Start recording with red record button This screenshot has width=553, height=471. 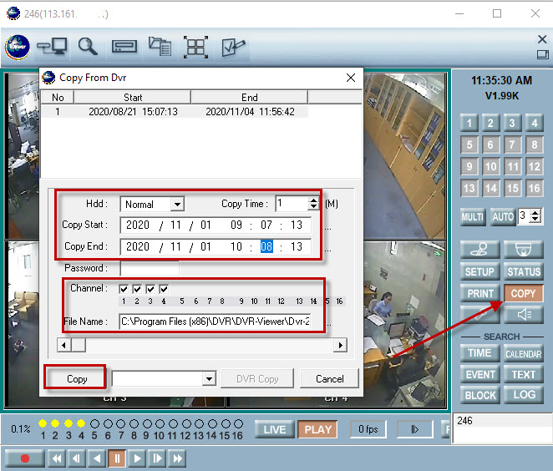click(x=25, y=458)
